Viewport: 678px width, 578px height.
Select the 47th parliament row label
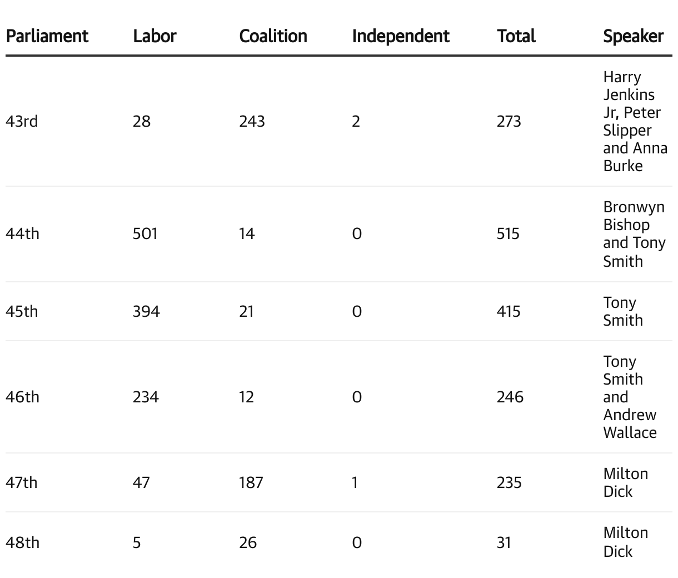pyautogui.click(x=22, y=482)
